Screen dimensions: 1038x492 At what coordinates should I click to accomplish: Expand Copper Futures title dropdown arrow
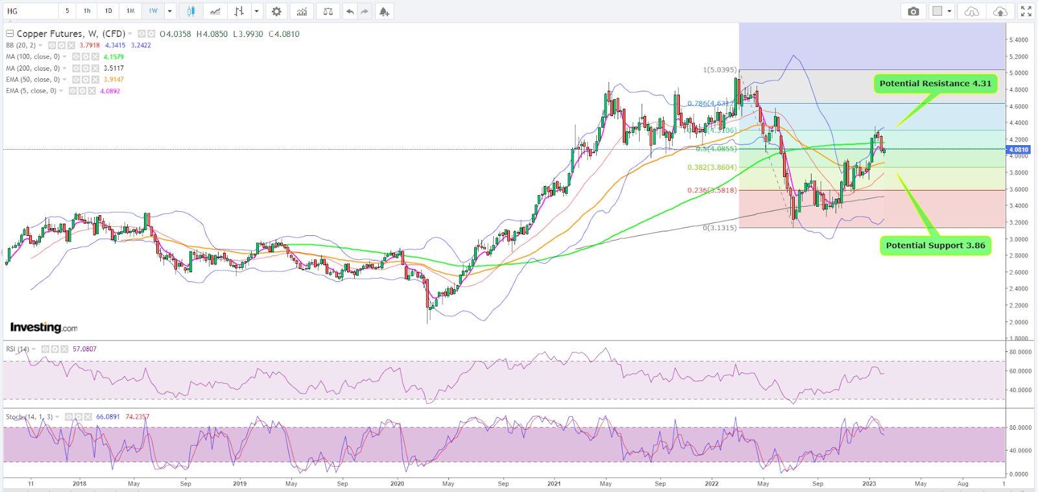[x=130, y=34]
